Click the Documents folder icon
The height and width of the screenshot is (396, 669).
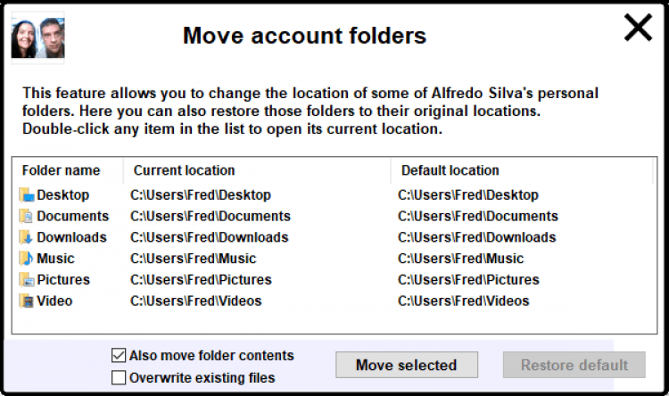point(26,216)
